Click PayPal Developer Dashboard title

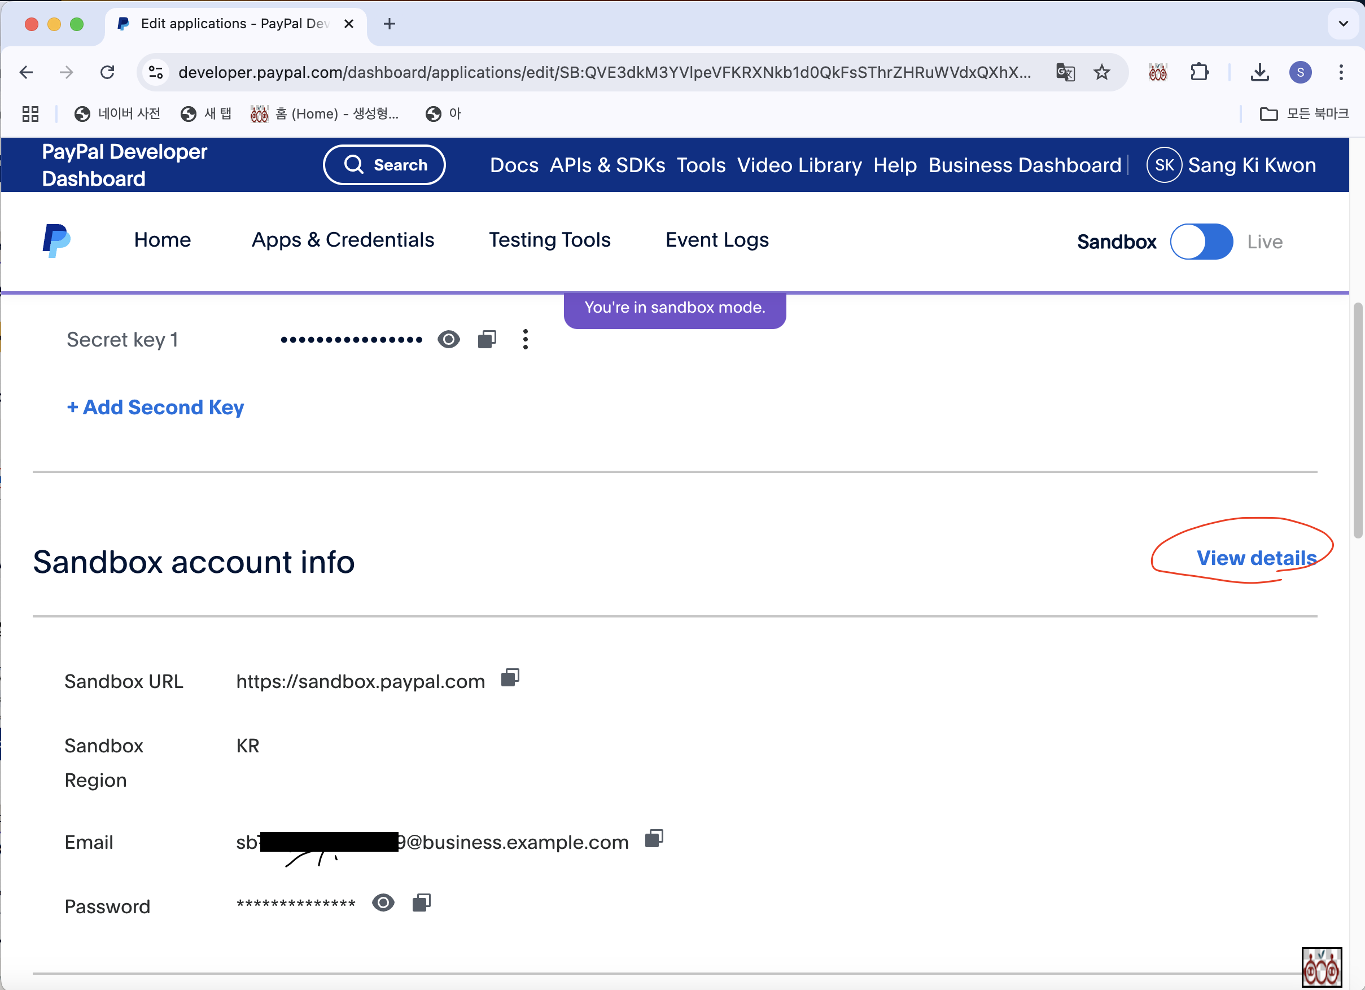pos(125,165)
